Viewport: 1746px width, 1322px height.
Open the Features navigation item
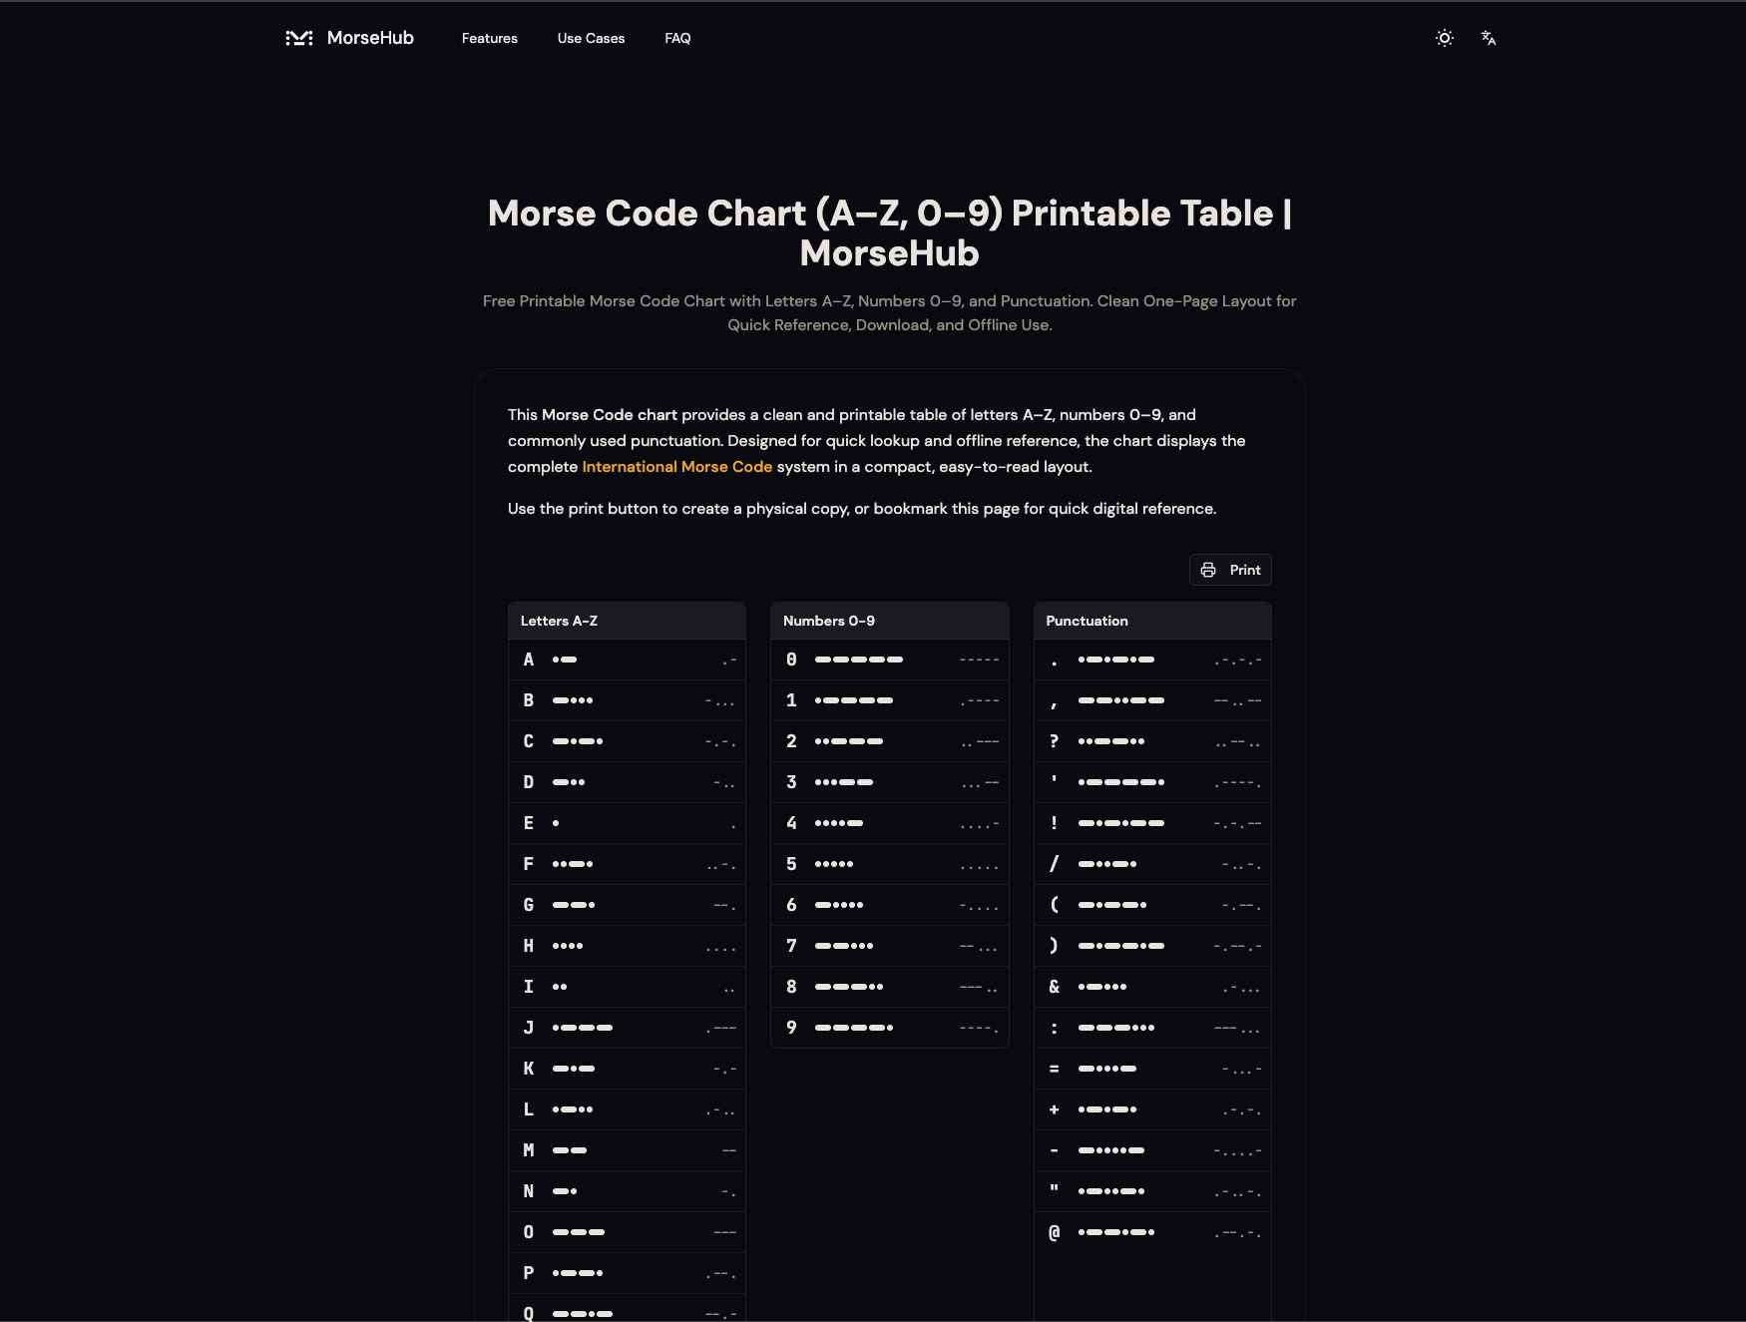click(x=489, y=38)
